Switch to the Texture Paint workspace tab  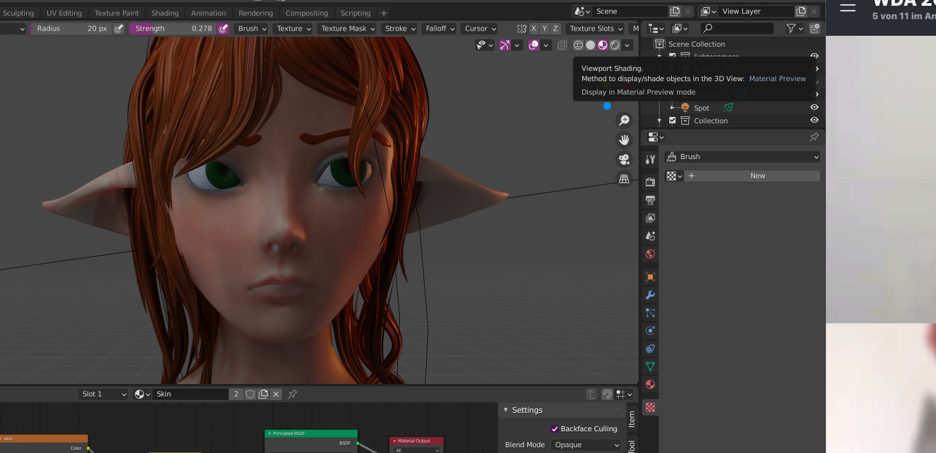[x=116, y=13]
